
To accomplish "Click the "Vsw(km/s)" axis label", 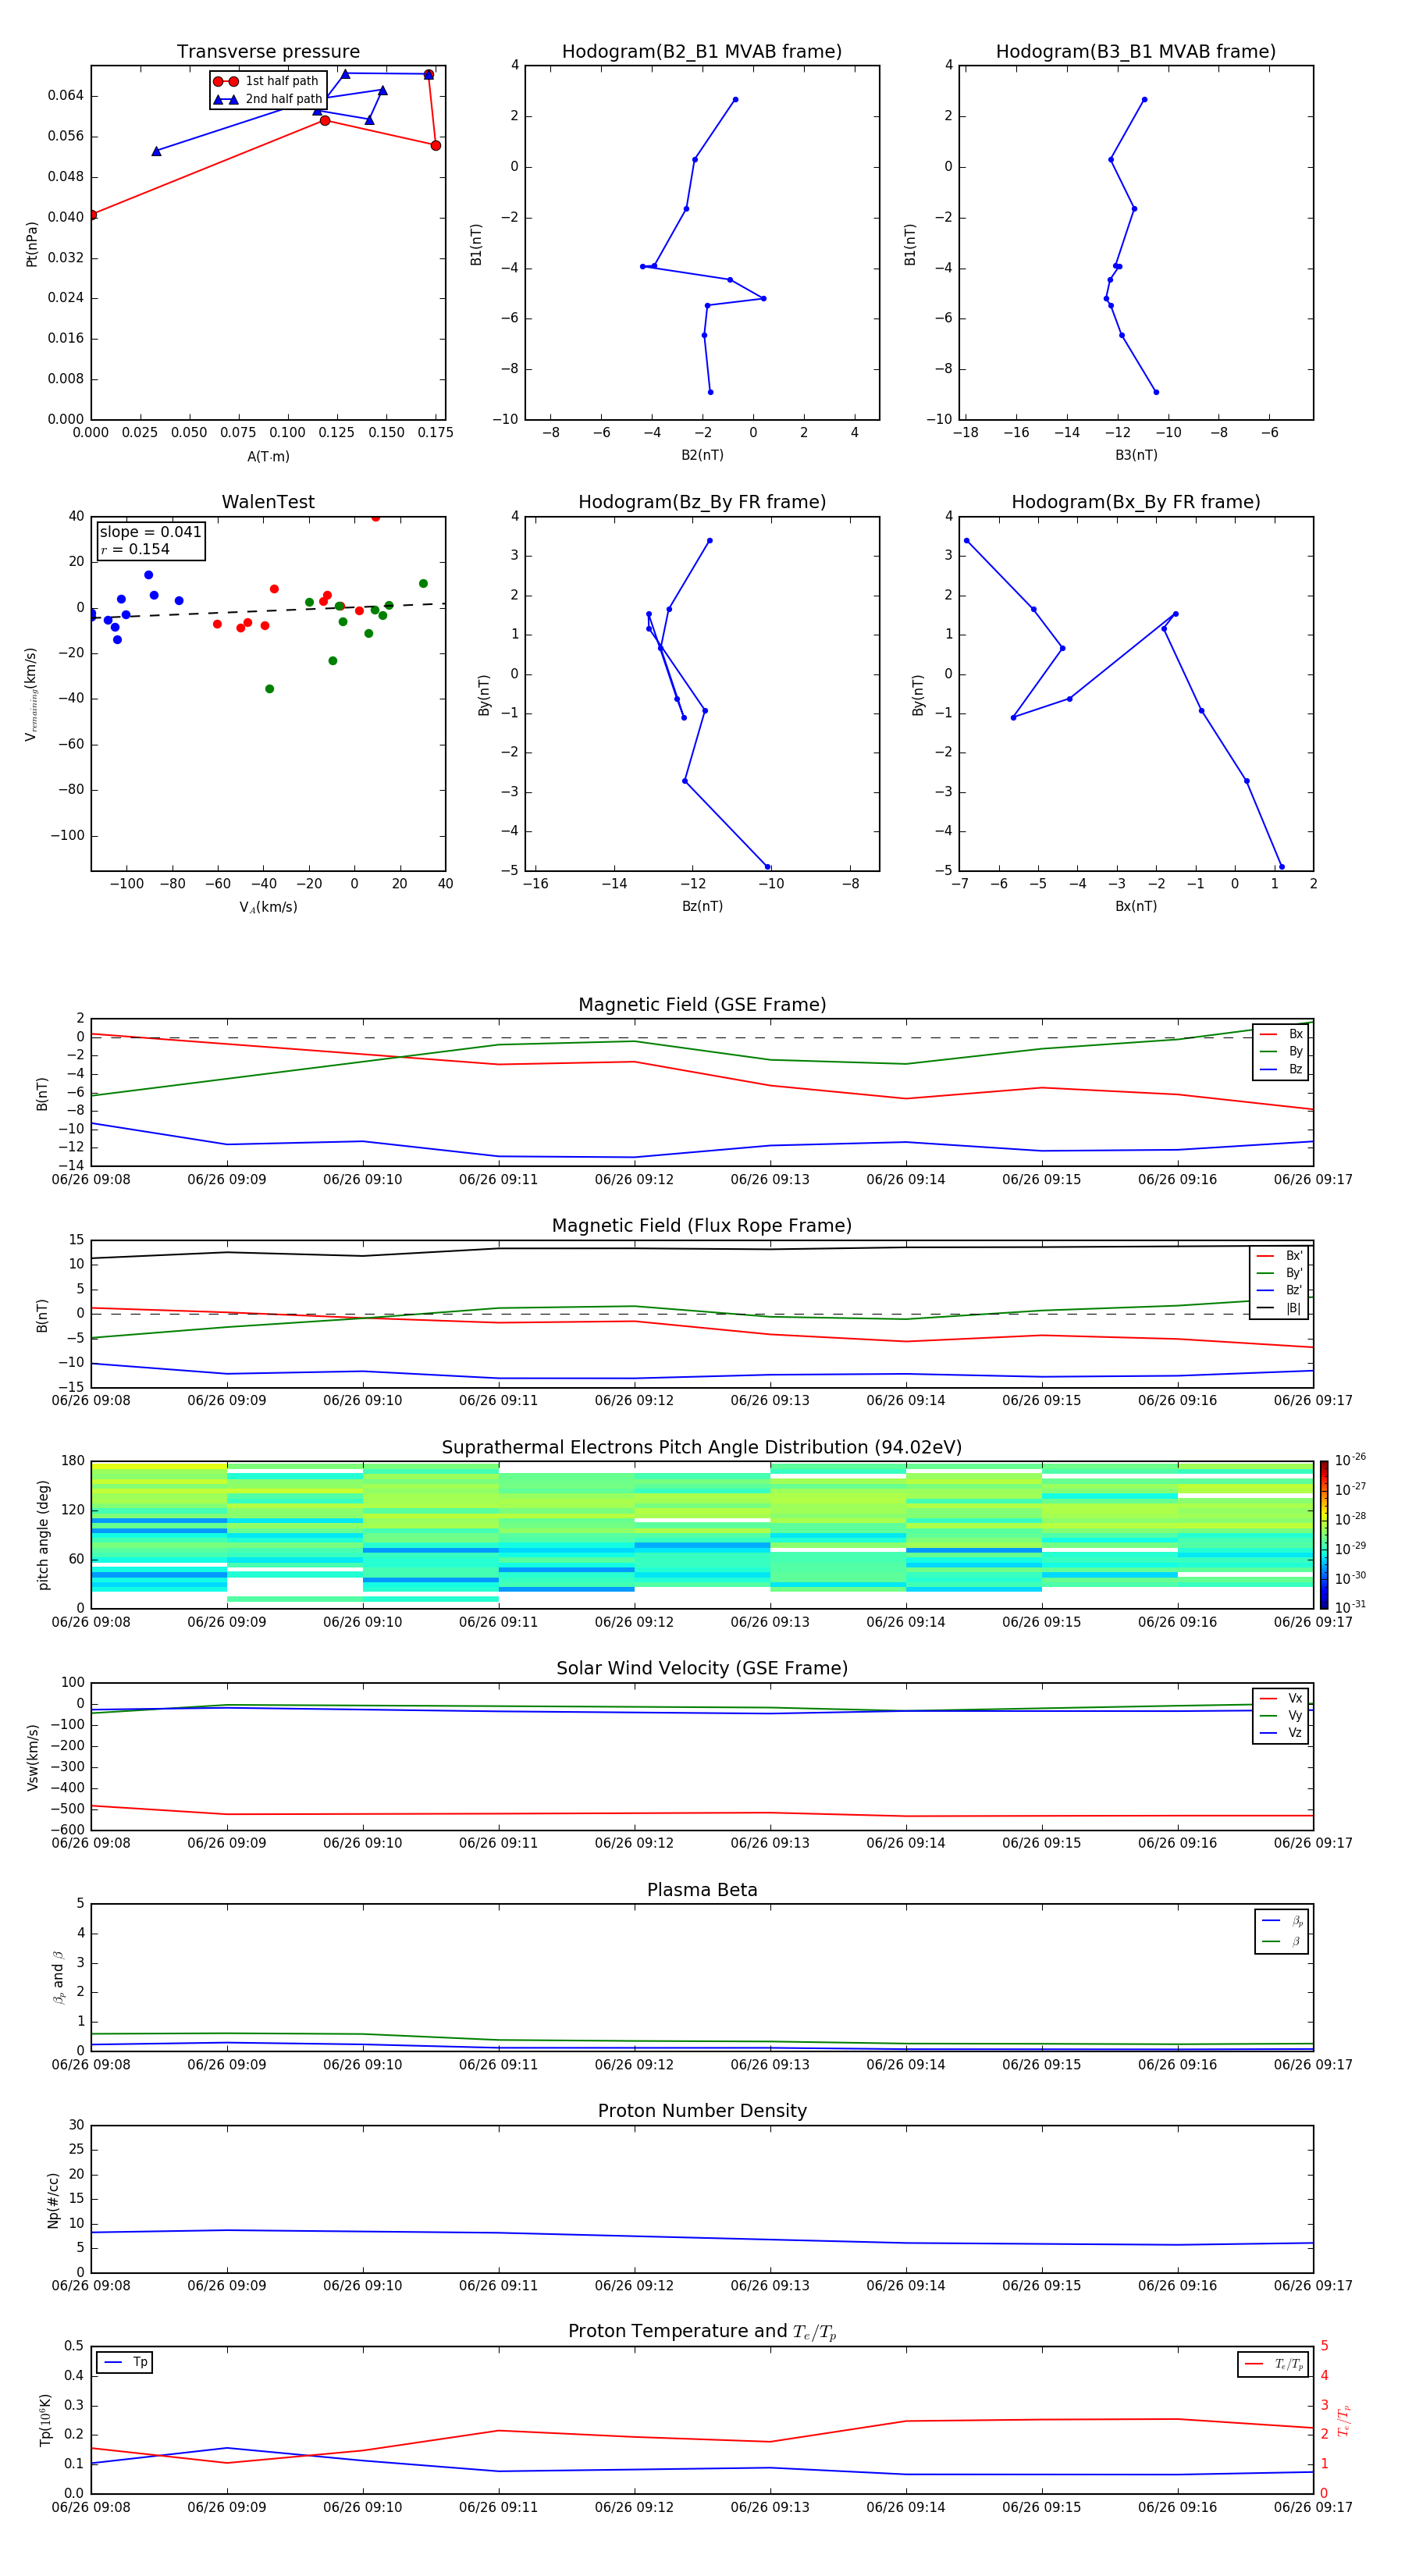I will pos(33,1757).
